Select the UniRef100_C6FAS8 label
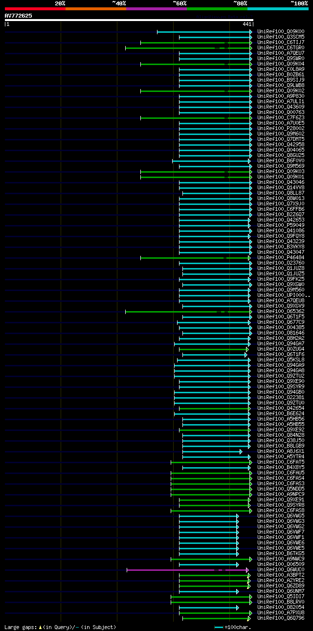Image resolution: width=313 pixels, height=631 pixels. tap(281, 510)
